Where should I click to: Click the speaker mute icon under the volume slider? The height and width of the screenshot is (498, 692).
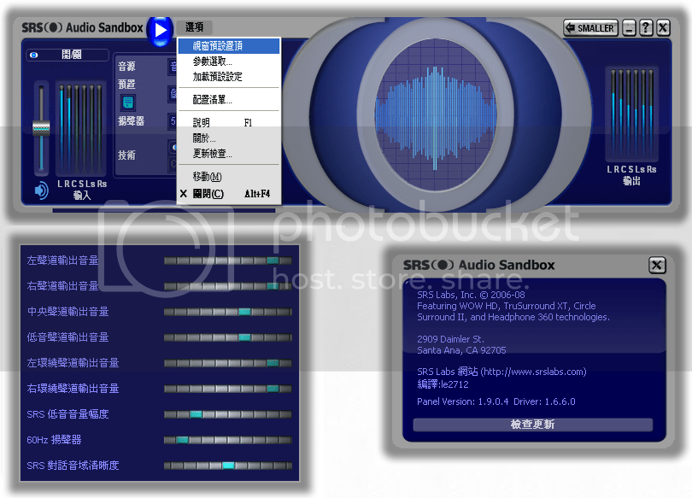[x=41, y=190]
